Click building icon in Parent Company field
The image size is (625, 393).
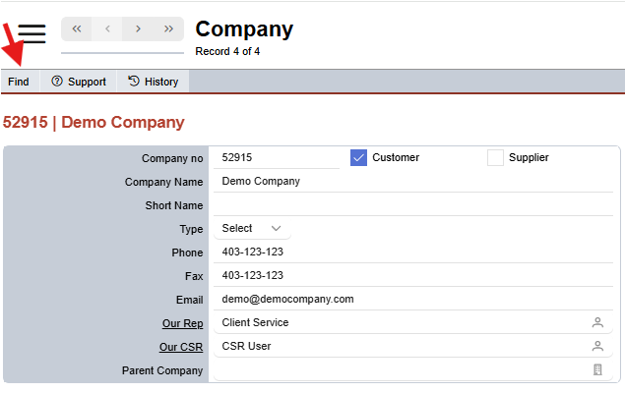[596, 370]
